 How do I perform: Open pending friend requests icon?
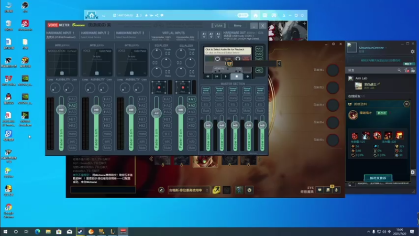click(x=407, y=70)
